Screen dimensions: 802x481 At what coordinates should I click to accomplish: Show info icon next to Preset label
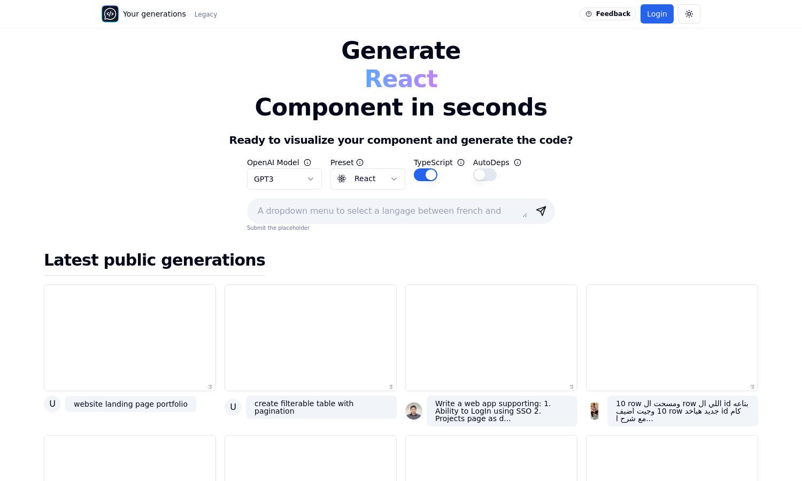(x=360, y=162)
